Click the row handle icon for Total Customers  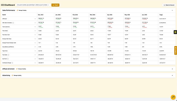click(x=35, y=27)
